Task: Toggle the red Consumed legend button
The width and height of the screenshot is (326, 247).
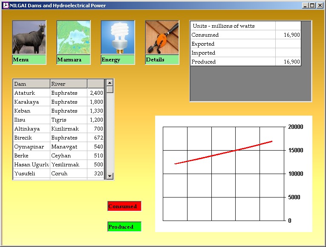Action: coord(124,206)
